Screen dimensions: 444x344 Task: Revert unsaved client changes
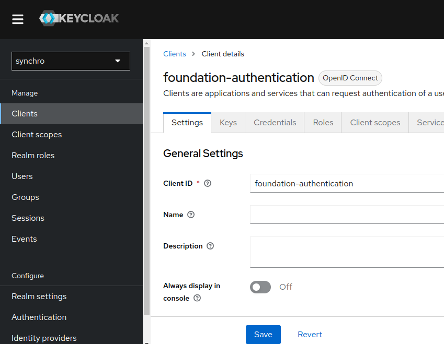tap(310, 334)
